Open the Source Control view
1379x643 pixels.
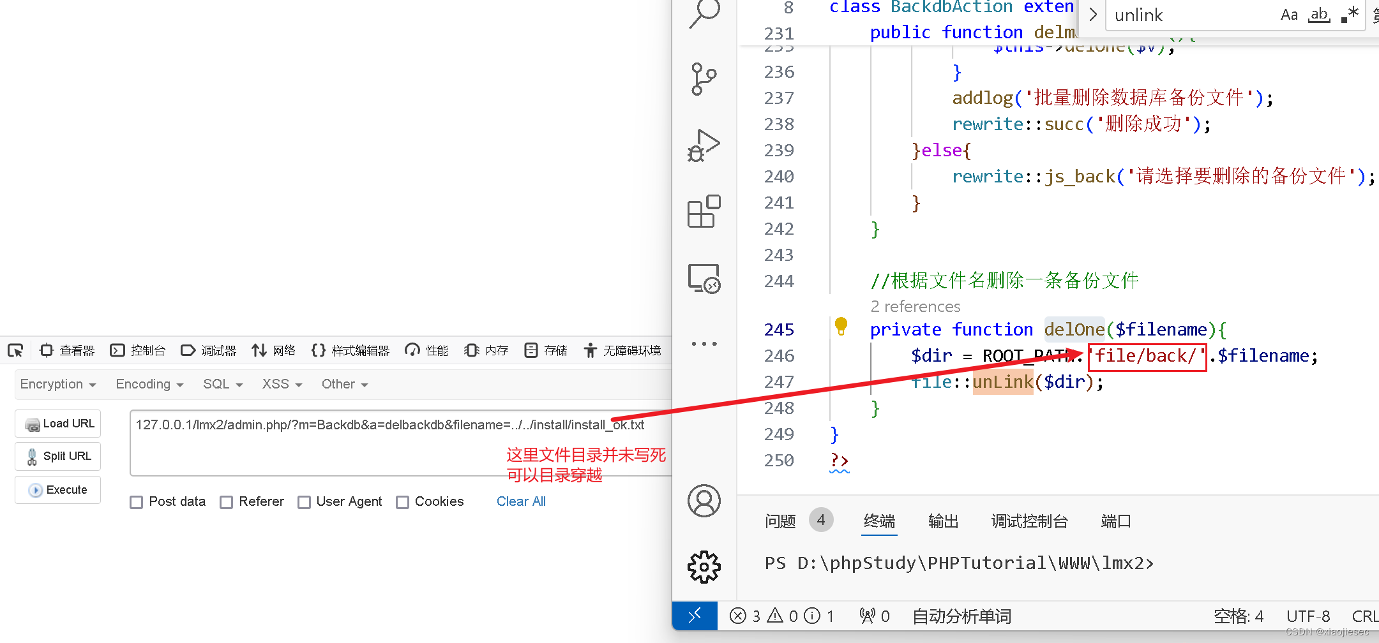[x=703, y=79]
